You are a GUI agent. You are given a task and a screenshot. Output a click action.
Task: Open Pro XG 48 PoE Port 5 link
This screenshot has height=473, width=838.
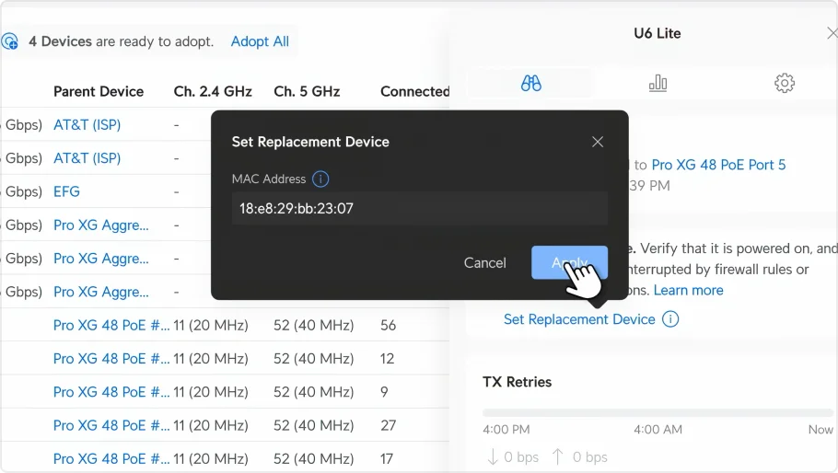pyautogui.click(x=718, y=165)
